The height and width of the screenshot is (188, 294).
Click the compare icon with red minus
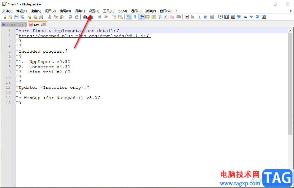point(233,17)
